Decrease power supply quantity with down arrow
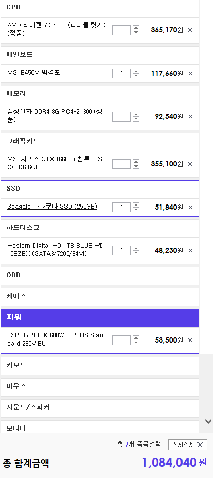Viewport: 215px width, 478px height. click(136, 343)
